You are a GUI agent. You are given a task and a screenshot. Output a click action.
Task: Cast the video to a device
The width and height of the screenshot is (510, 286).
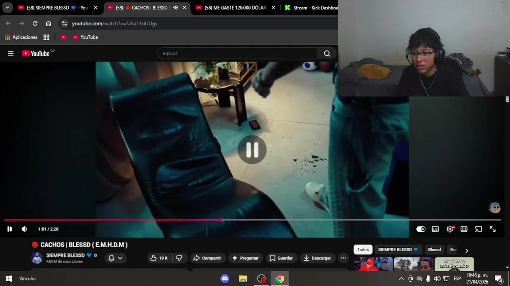(x=479, y=229)
